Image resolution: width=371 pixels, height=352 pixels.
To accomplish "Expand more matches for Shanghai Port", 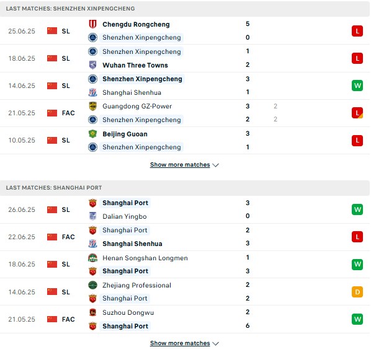I will tap(184, 343).
